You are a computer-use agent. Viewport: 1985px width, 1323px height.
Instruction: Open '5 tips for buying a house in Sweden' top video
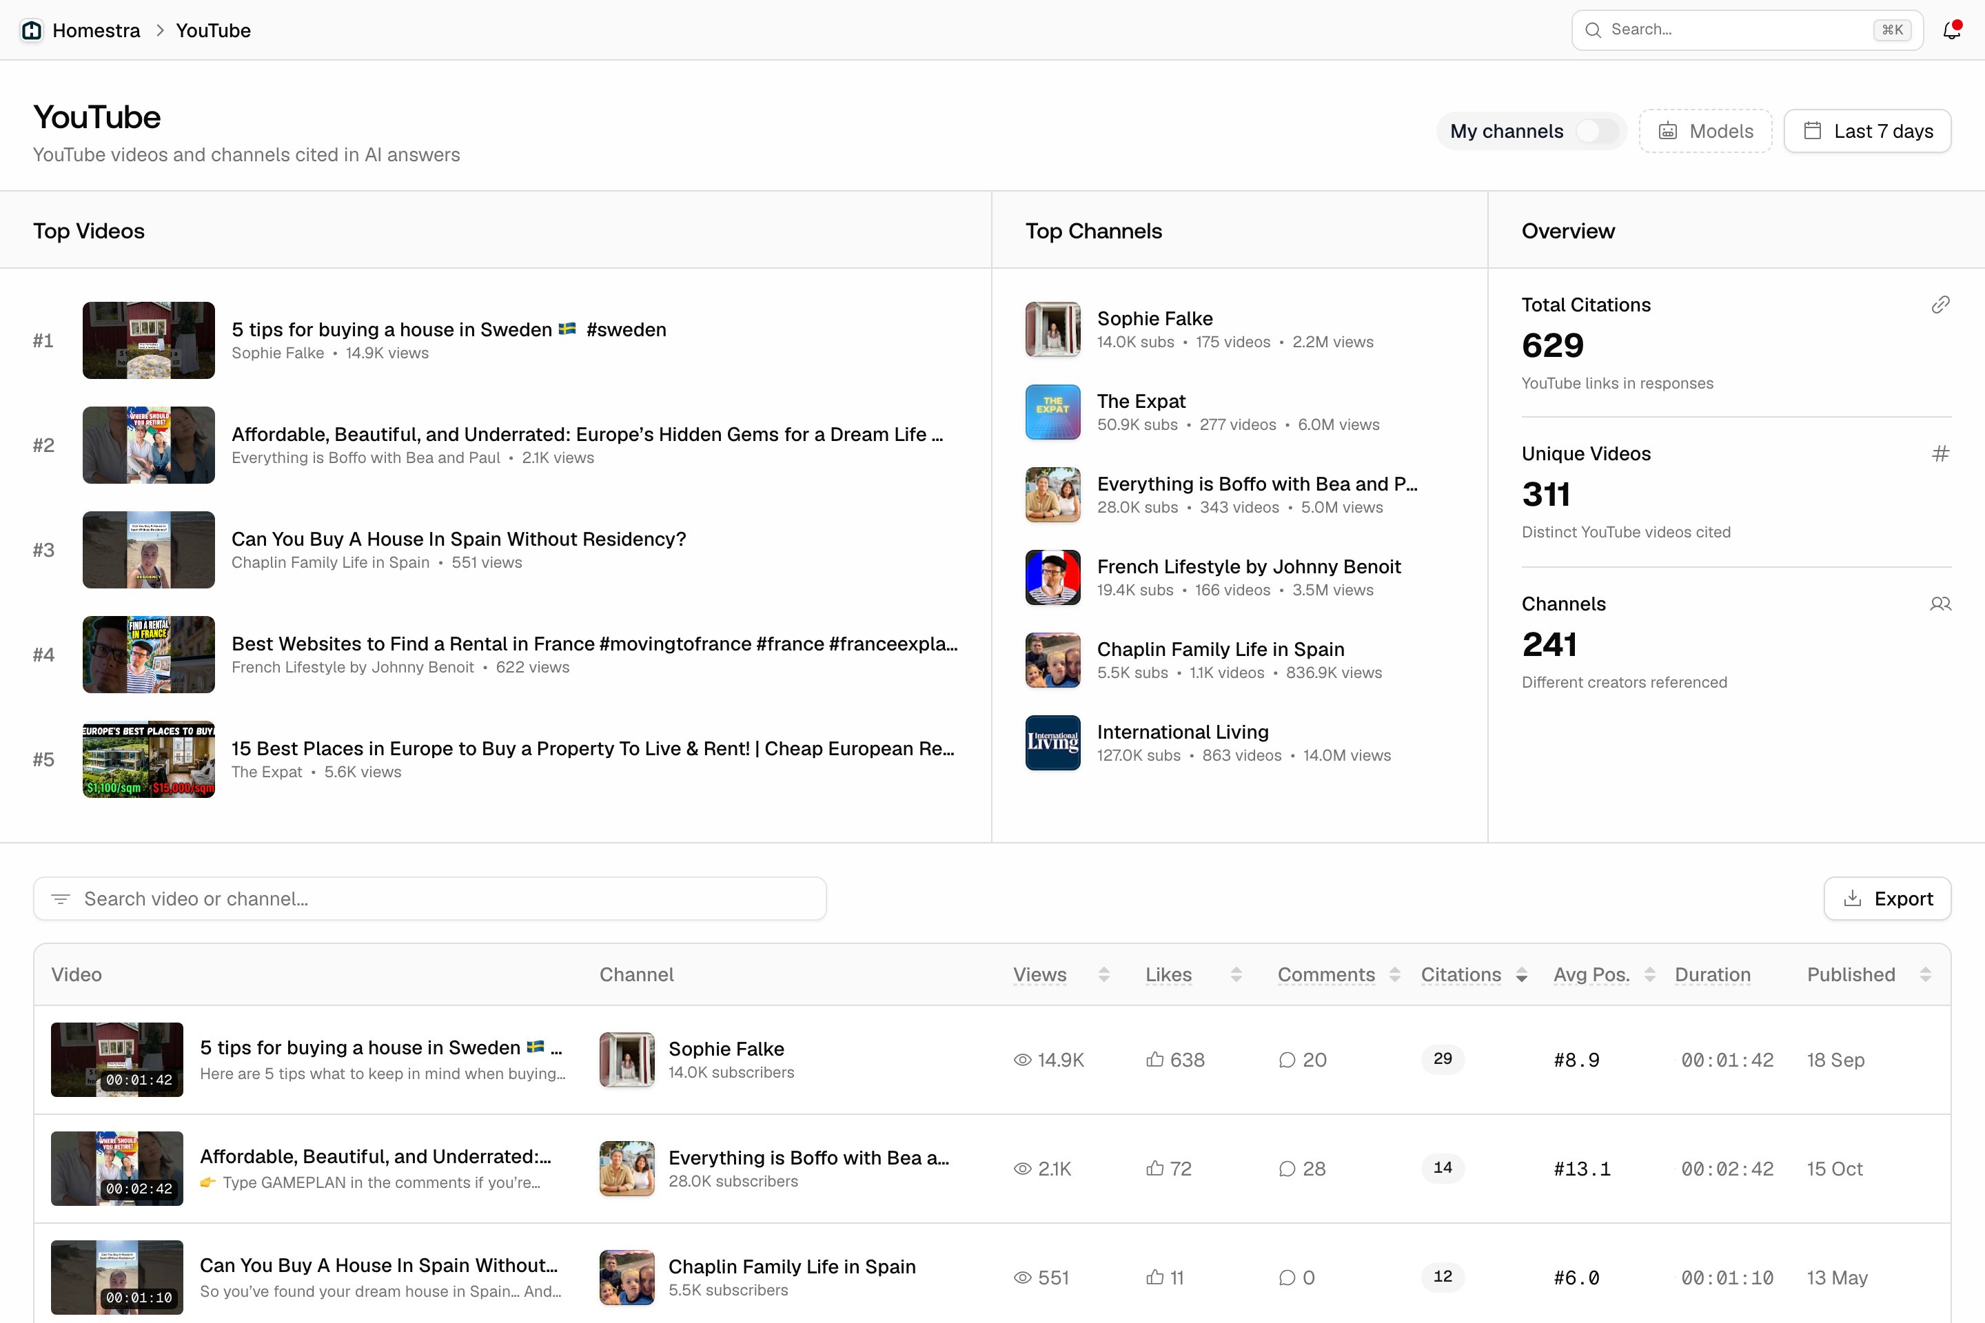pos(449,330)
